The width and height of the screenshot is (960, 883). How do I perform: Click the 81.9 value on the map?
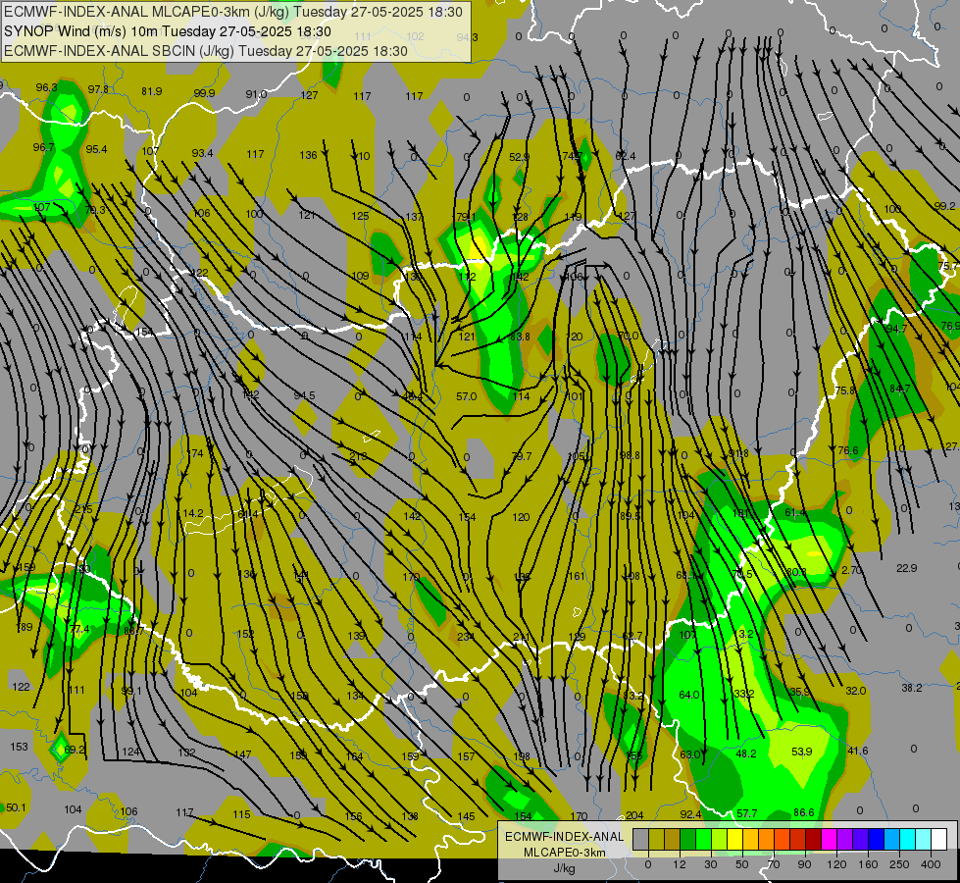pos(152,91)
